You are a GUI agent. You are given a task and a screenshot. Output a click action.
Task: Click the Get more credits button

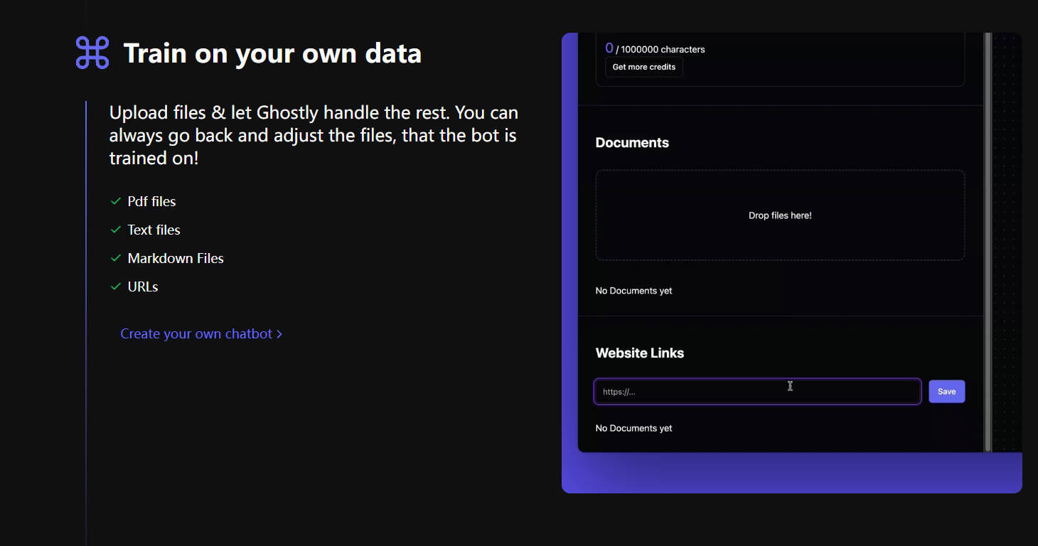643,67
